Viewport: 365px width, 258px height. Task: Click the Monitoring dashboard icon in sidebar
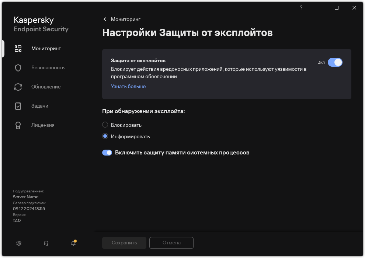click(18, 49)
